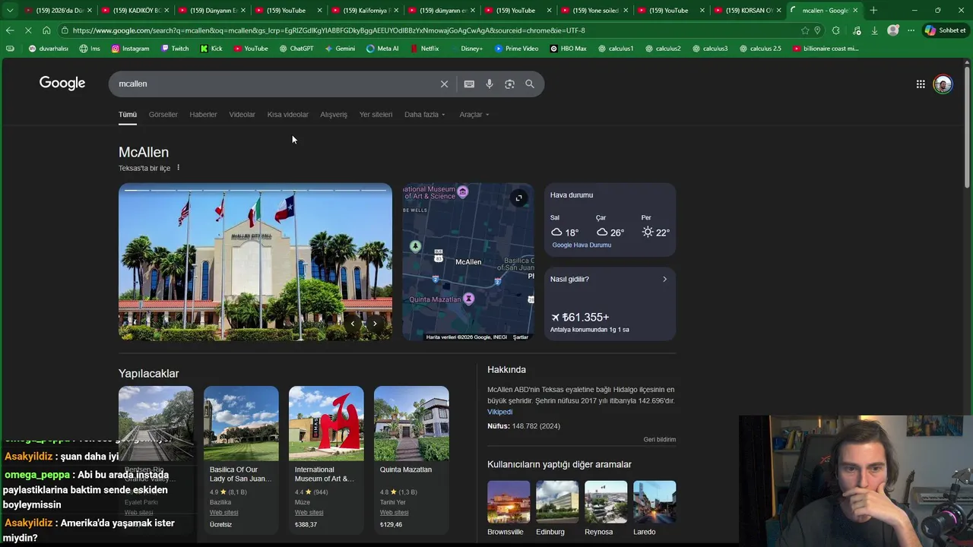Open the three-dot menu beside Teksas'ta bir ilçe
Image resolution: width=973 pixels, height=547 pixels.
[x=179, y=168]
